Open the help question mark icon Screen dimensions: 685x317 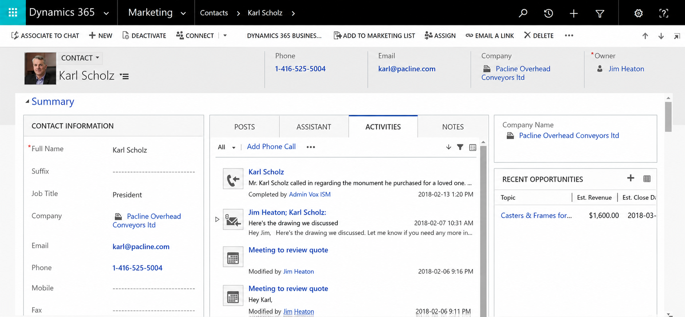click(663, 13)
